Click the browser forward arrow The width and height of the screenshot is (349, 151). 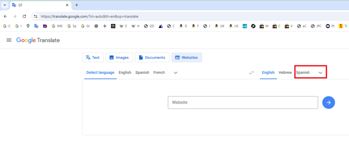pyautogui.click(x=15, y=16)
